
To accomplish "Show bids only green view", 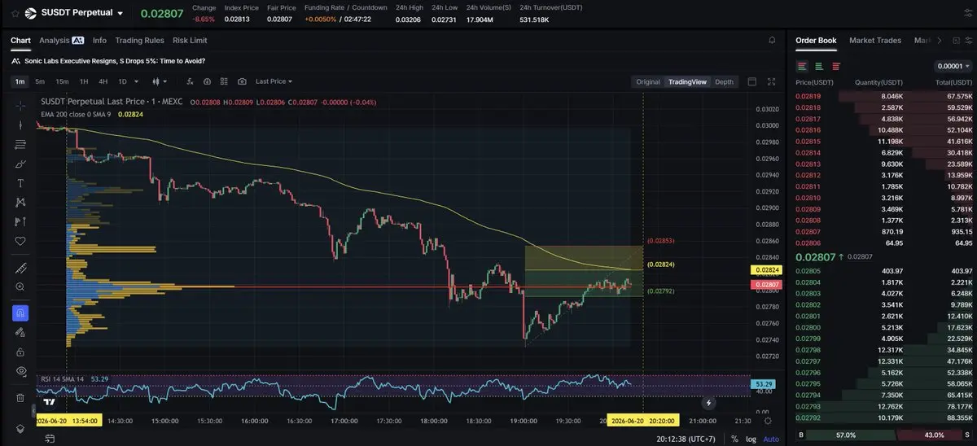I will click(819, 66).
